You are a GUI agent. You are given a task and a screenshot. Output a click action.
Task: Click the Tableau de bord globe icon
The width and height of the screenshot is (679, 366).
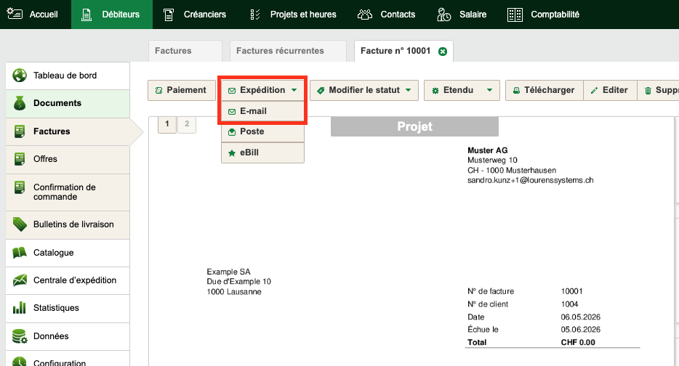point(20,76)
